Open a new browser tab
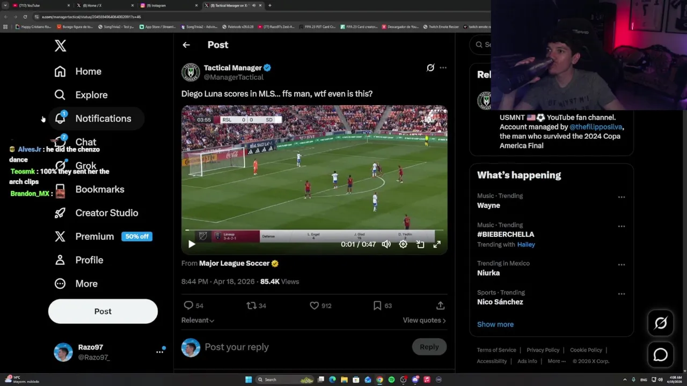This screenshot has height=386, width=687. 269,5
